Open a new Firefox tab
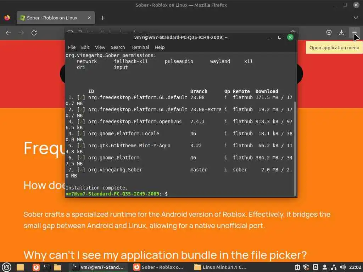 coord(102,18)
